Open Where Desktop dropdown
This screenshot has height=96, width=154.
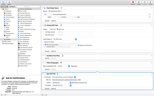click(x=62, y=83)
